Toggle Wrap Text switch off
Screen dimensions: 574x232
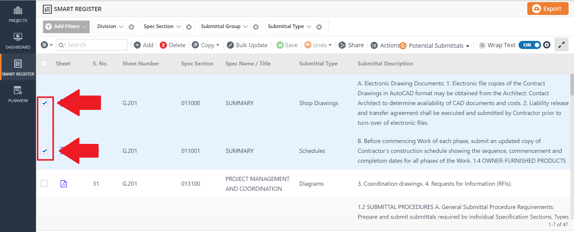[529, 45]
